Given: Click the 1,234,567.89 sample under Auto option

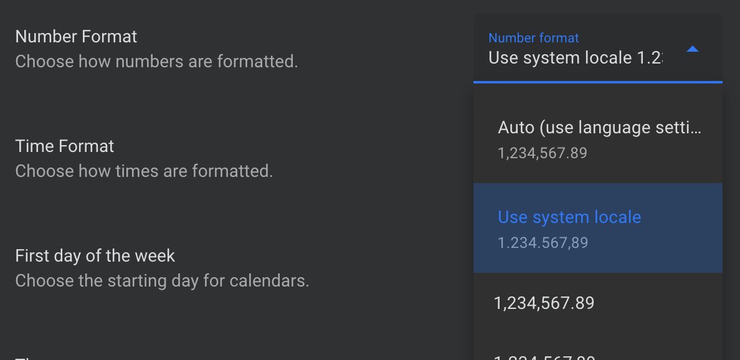Looking at the screenshot, I should 543,153.
